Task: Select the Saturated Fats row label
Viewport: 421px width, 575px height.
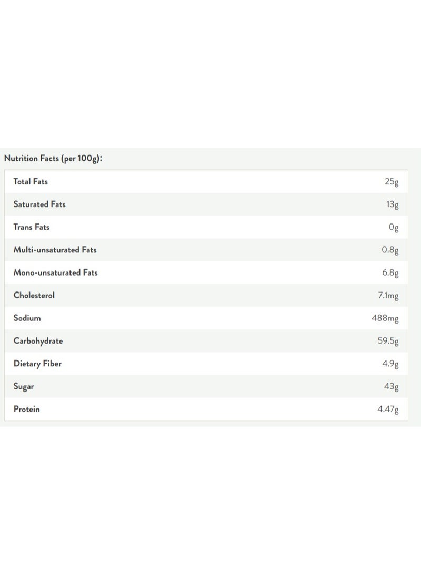Action: pos(39,204)
